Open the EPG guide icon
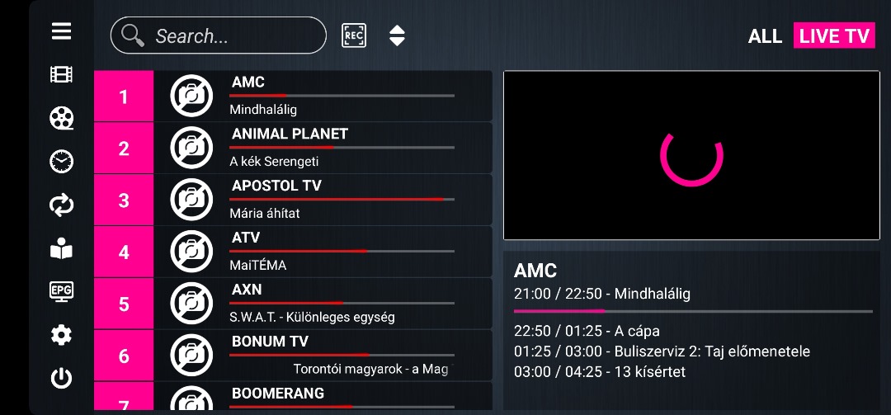The height and width of the screenshot is (415, 891). pos(61,291)
